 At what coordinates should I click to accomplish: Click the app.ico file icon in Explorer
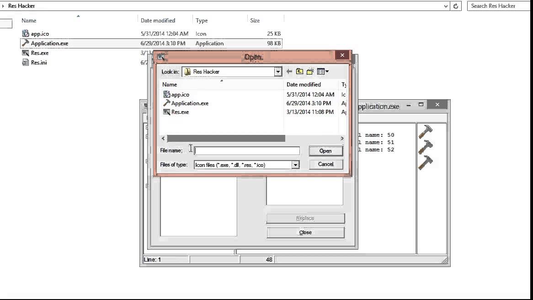pos(26,33)
